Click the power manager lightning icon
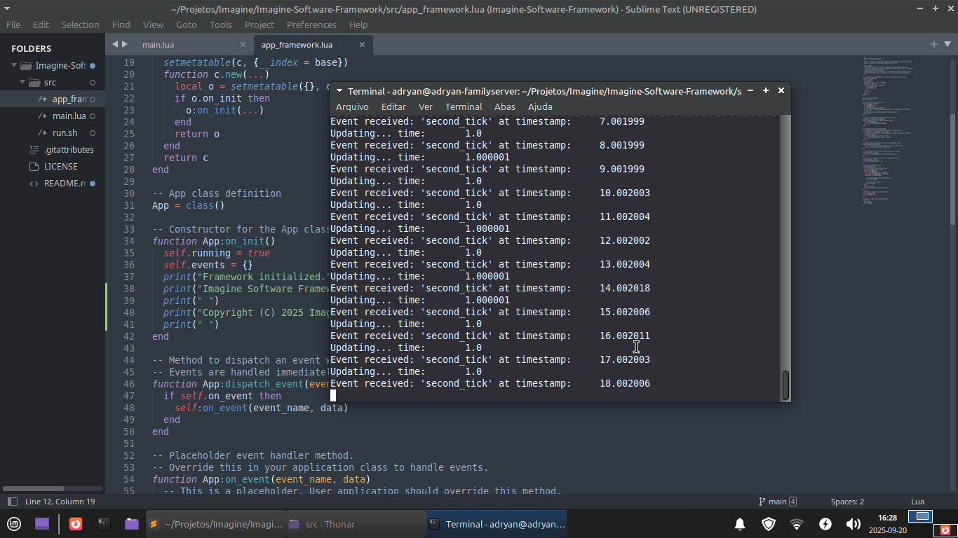Viewport: 958px width, 538px height. click(x=825, y=524)
